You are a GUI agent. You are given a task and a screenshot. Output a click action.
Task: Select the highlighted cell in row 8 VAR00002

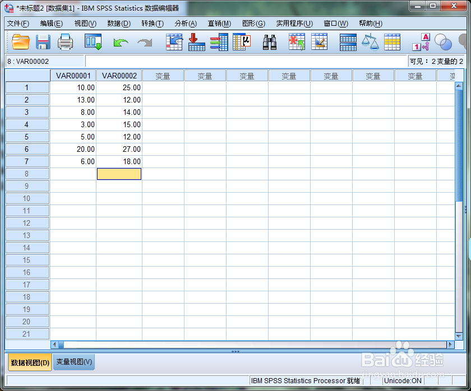119,174
